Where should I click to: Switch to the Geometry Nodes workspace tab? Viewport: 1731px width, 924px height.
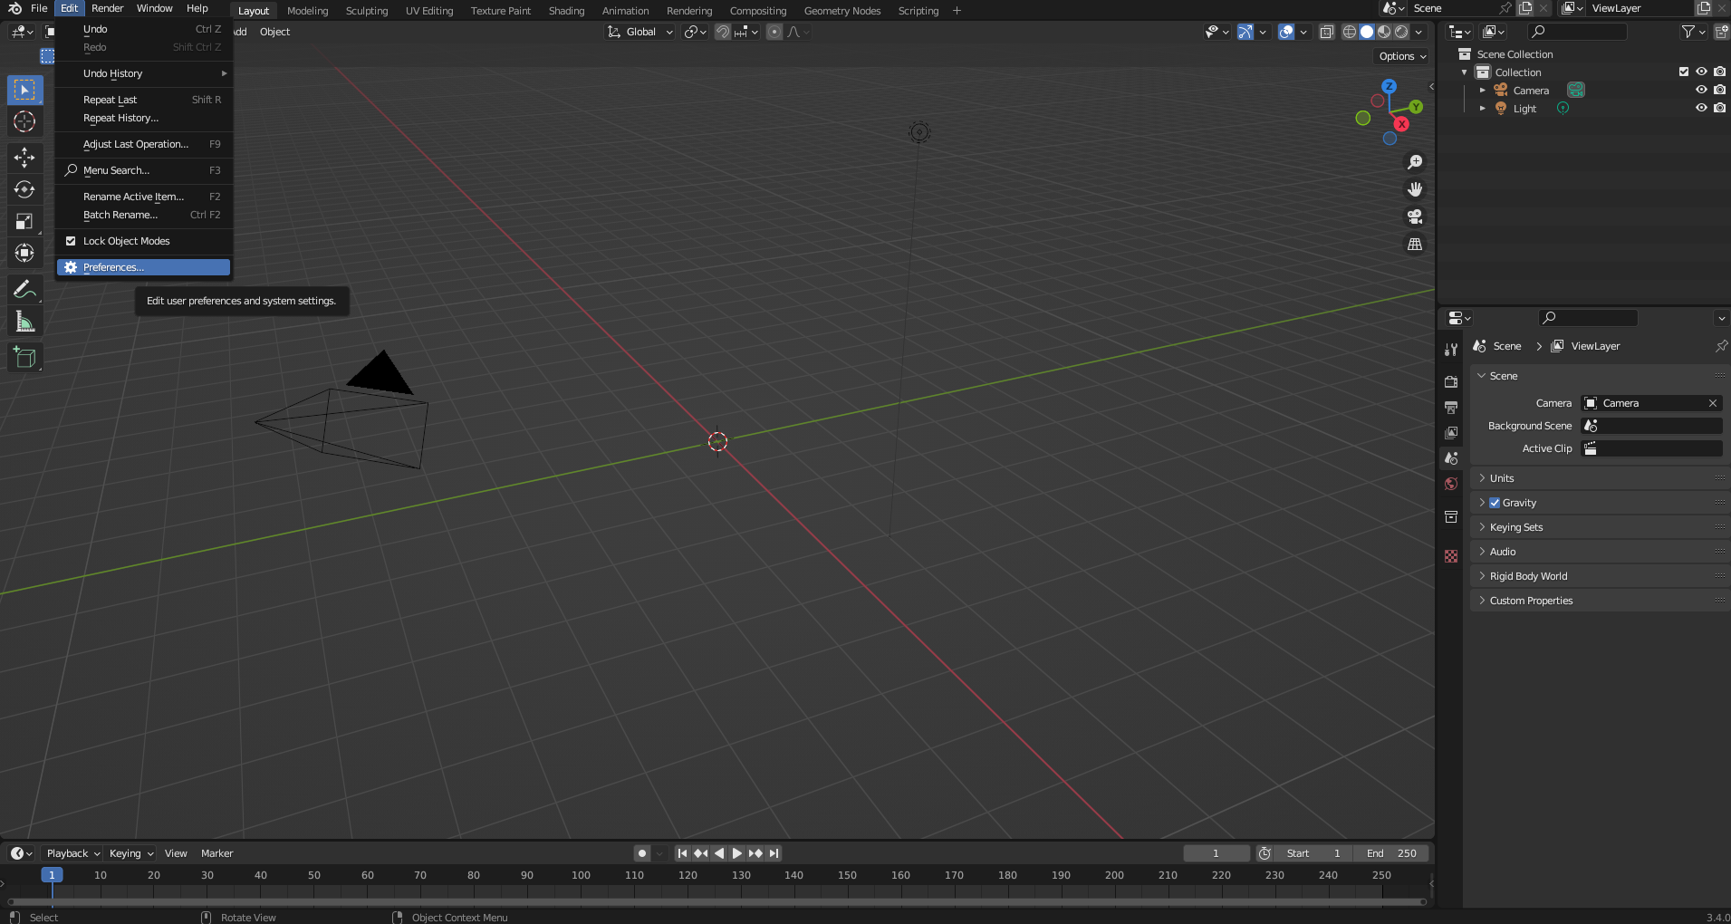(842, 11)
